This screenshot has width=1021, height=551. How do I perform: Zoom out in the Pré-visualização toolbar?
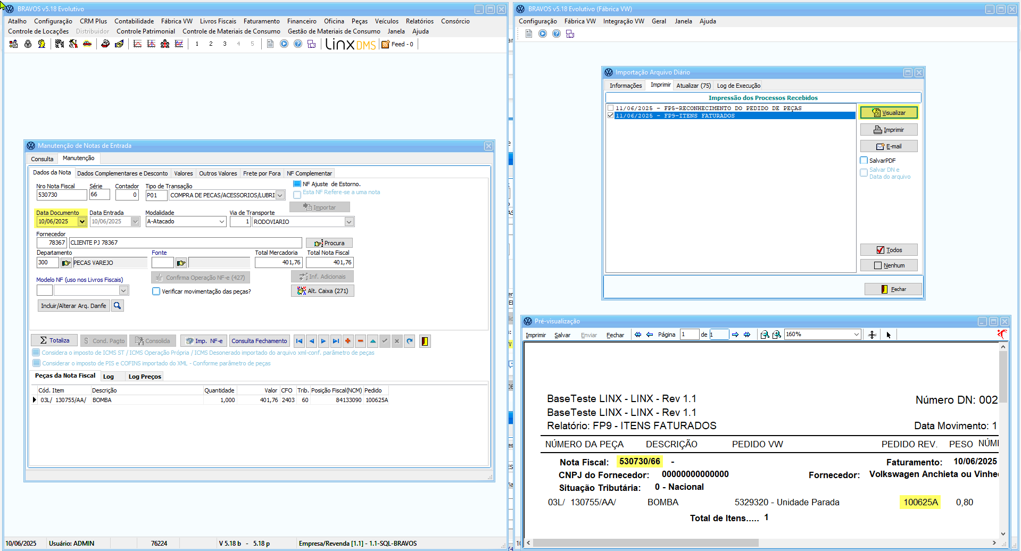(x=765, y=335)
